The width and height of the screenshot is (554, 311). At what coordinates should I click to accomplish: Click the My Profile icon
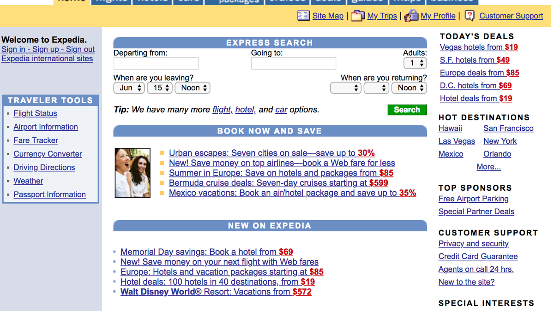(411, 16)
